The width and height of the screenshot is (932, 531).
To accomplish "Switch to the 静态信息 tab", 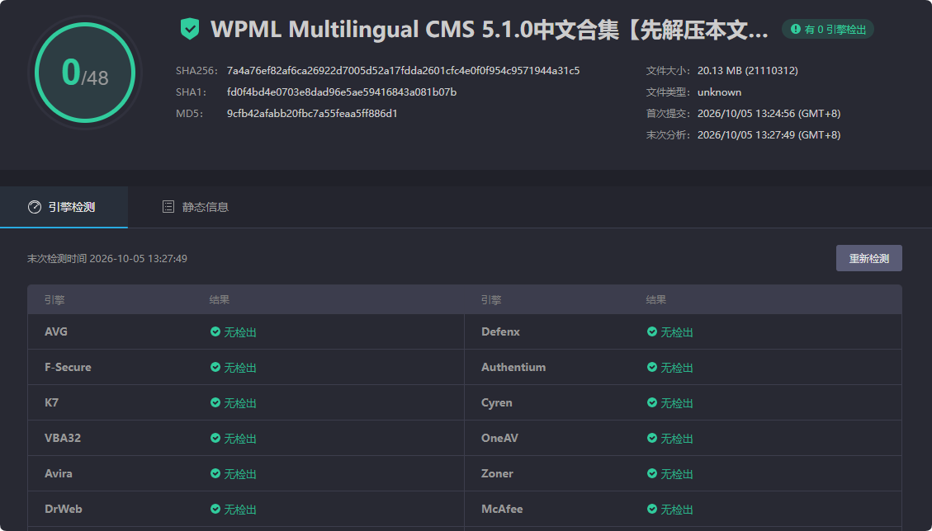I will (196, 207).
